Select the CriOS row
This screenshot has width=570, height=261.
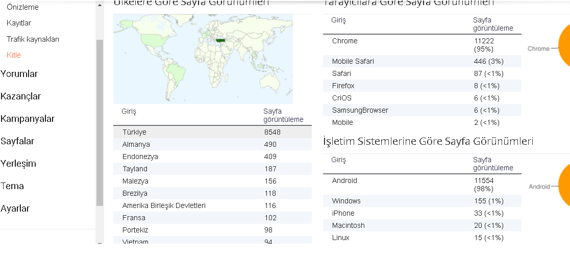coord(422,98)
